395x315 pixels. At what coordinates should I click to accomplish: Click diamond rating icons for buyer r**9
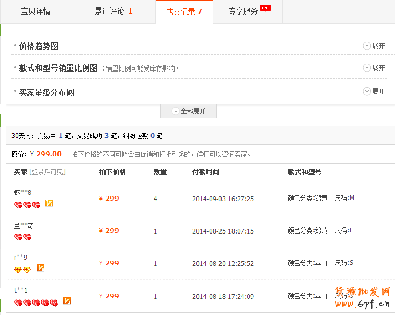[22, 270]
